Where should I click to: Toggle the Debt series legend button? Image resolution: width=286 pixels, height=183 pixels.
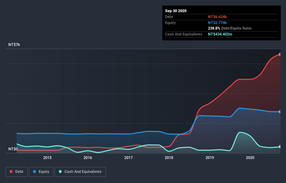pyautogui.click(x=16, y=172)
